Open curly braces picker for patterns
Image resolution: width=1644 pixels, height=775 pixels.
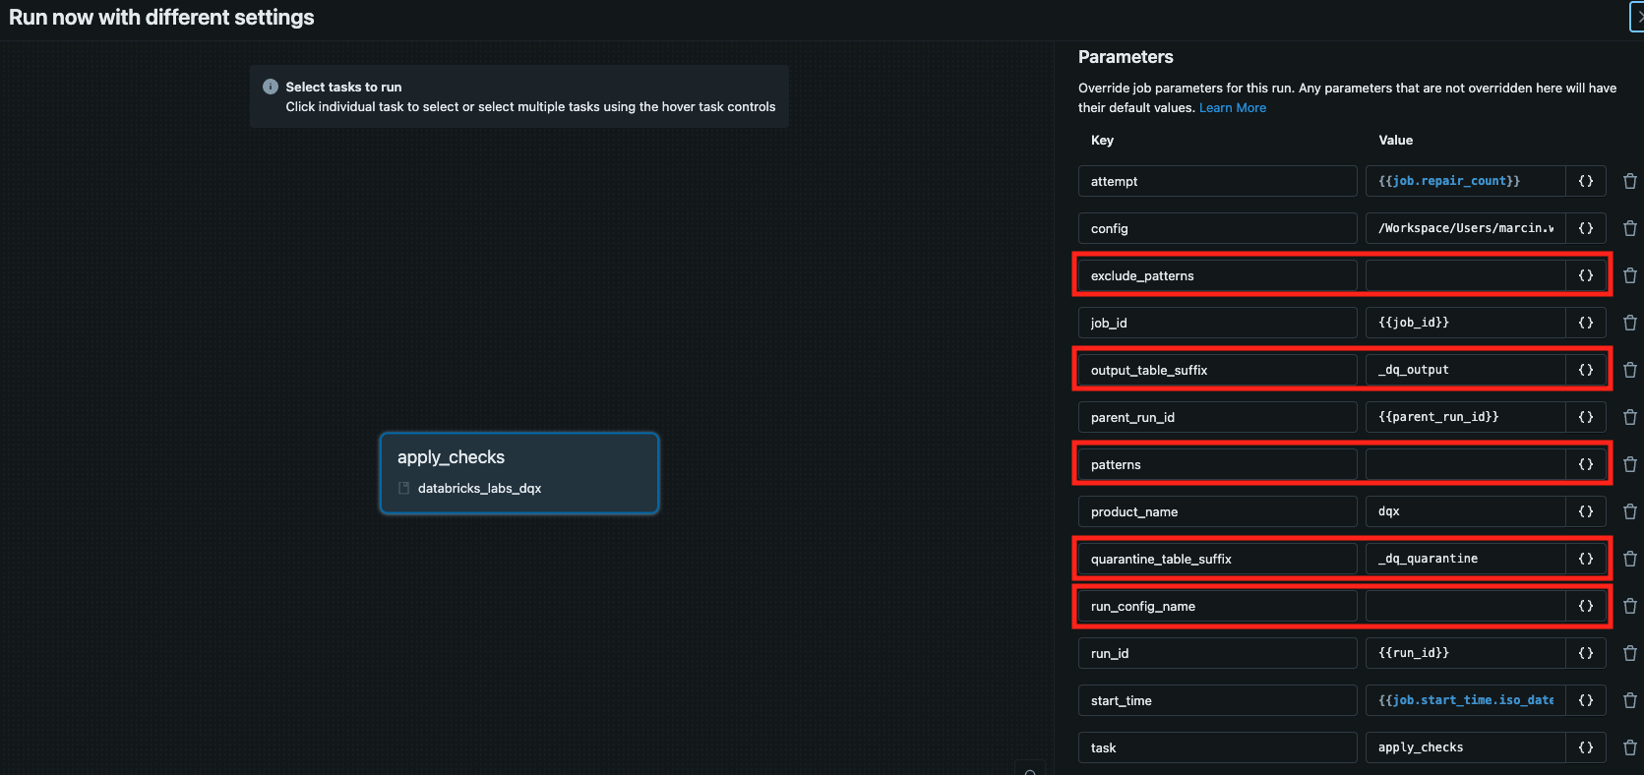pos(1585,464)
